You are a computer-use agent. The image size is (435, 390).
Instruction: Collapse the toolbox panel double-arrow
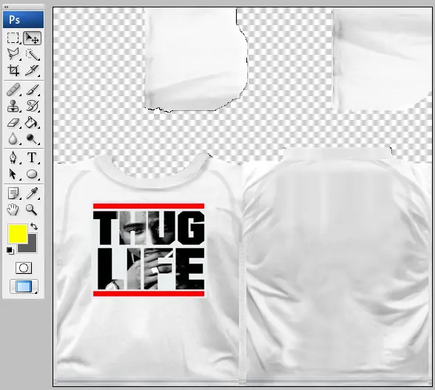click(6, 7)
